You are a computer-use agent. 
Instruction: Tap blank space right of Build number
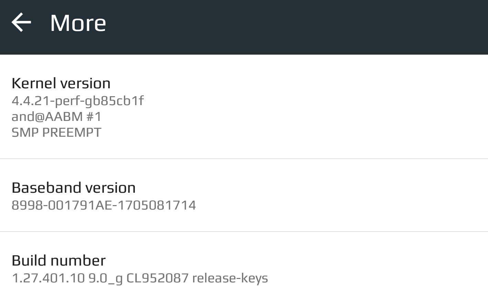361,269
